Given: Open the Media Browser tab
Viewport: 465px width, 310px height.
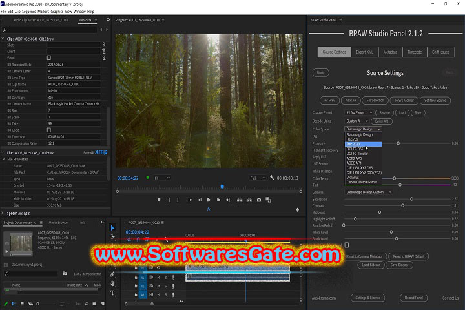Looking at the screenshot, I should [58, 222].
